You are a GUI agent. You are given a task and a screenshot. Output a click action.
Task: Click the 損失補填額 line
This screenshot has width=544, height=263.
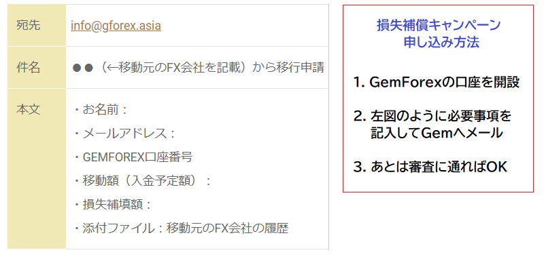(112, 205)
